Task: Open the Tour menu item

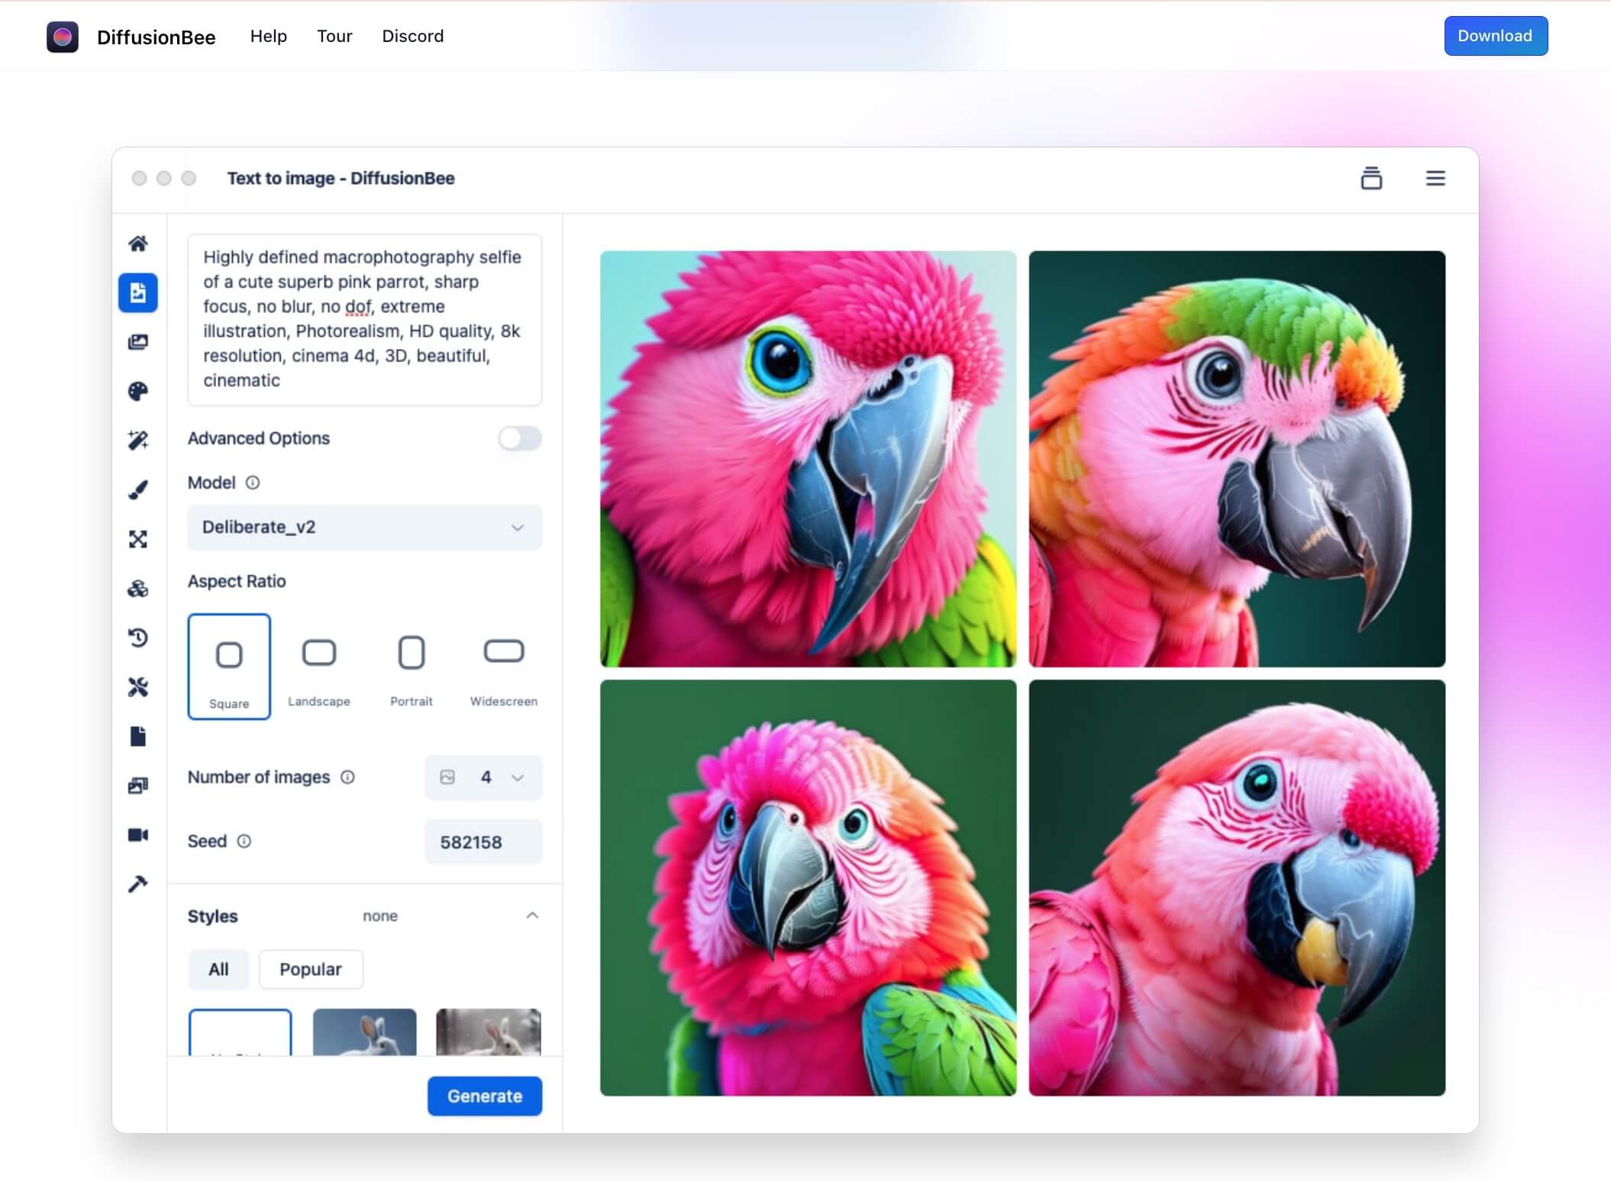Action: coord(334,36)
